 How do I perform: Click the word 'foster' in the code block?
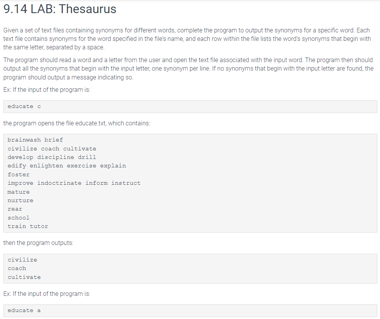tap(18, 175)
